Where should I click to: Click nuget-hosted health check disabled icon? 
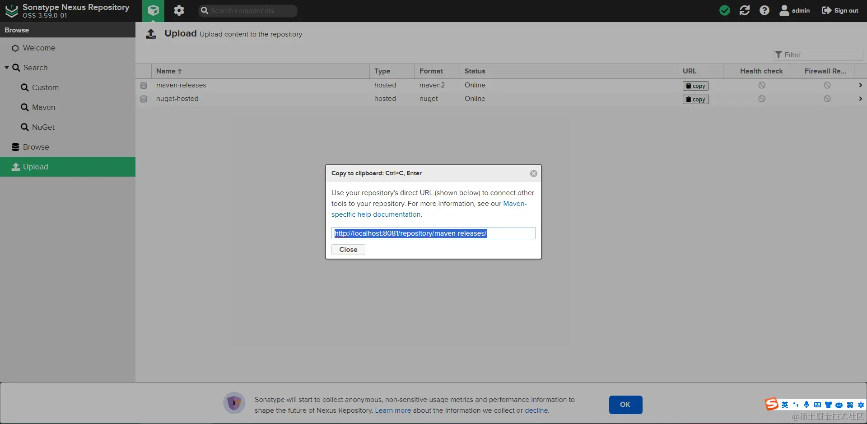762,99
